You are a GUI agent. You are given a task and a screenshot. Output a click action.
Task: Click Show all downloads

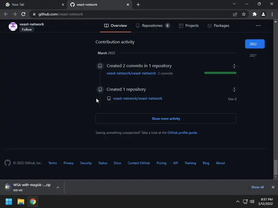(257, 187)
